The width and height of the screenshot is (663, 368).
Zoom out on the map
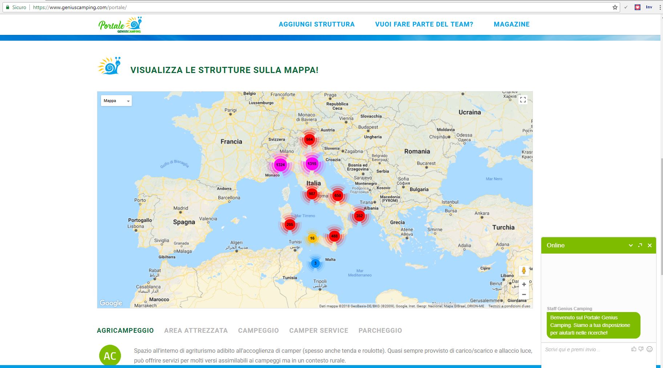[x=524, y=294]
